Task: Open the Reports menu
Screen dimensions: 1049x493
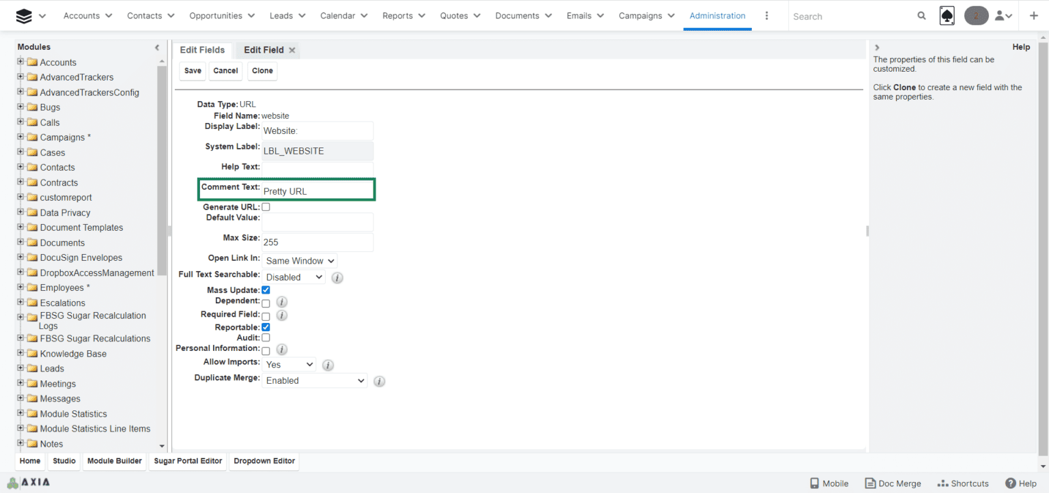Action: point(403,16)
